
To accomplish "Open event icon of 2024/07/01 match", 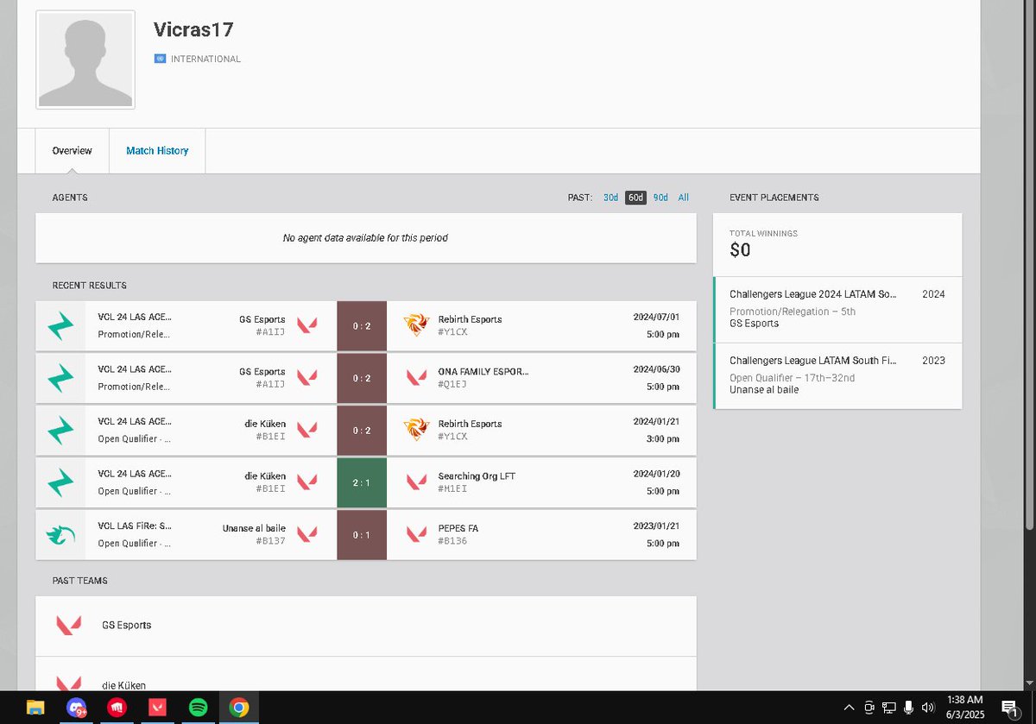I will [60, 326].
